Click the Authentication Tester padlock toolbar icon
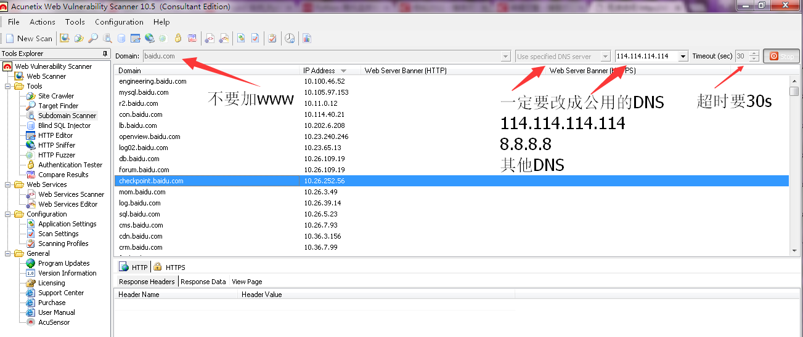The image size is (803, 337). pyautogui.click(x=178, y=38)
